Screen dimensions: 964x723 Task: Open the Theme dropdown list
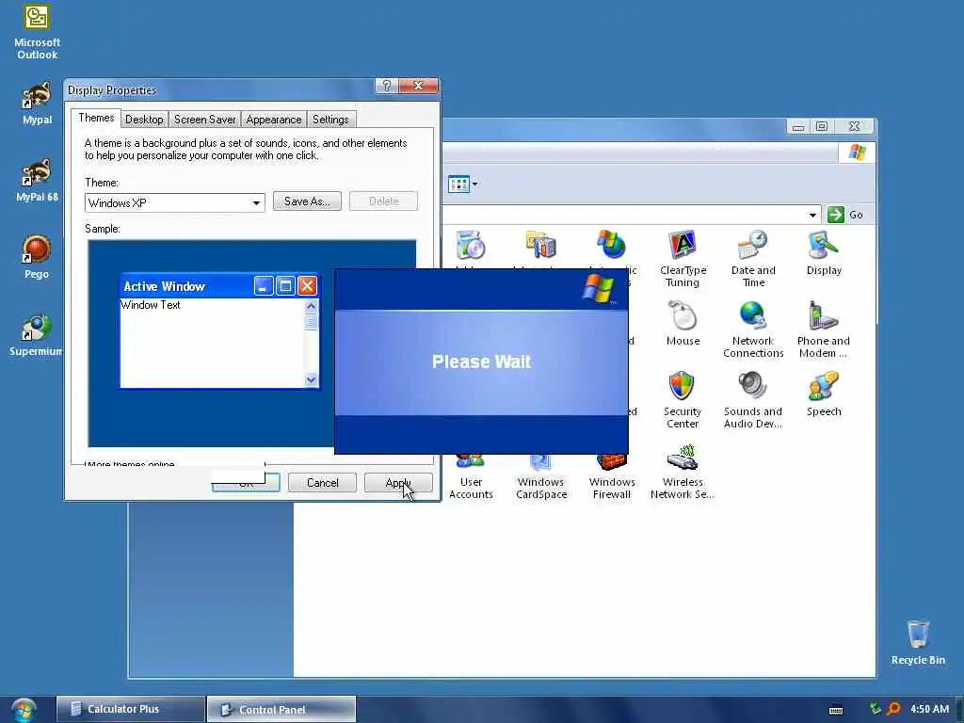coord(256,203)
